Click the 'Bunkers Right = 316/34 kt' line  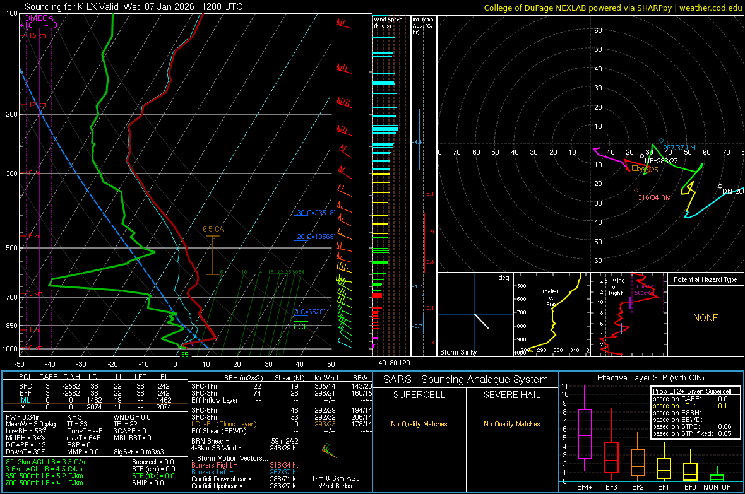245,465
